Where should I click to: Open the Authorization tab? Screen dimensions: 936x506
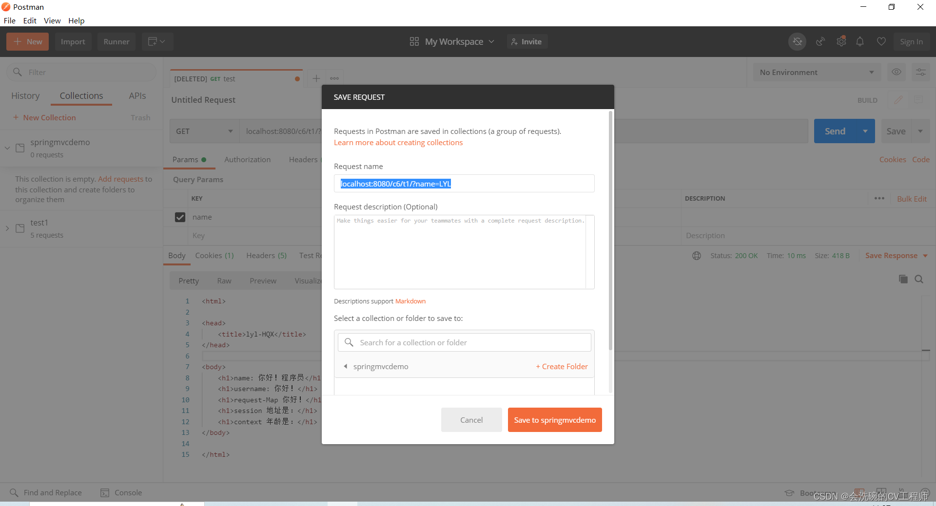click(x=247, y=160)
